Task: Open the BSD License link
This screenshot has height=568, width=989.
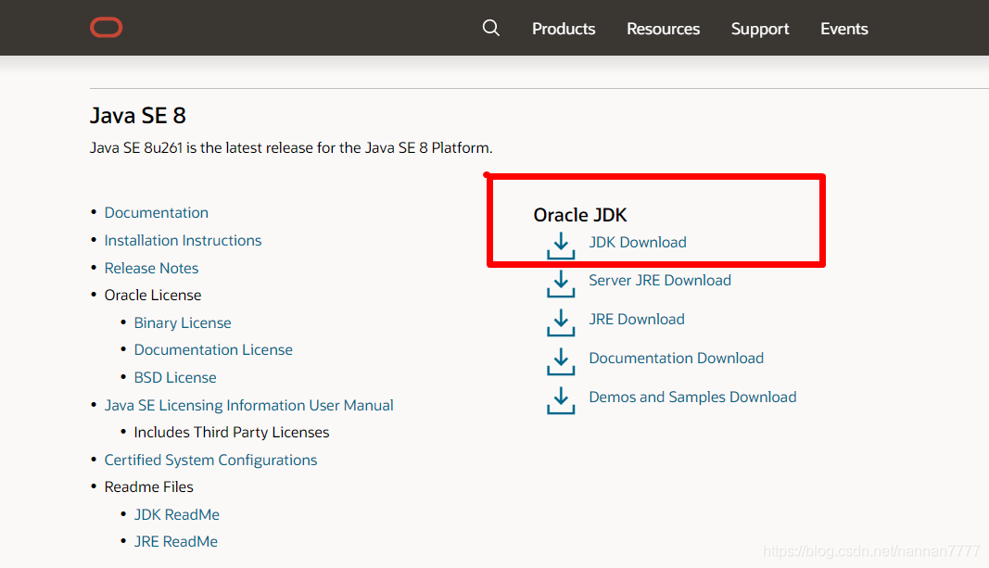Action: pos(174,378)
